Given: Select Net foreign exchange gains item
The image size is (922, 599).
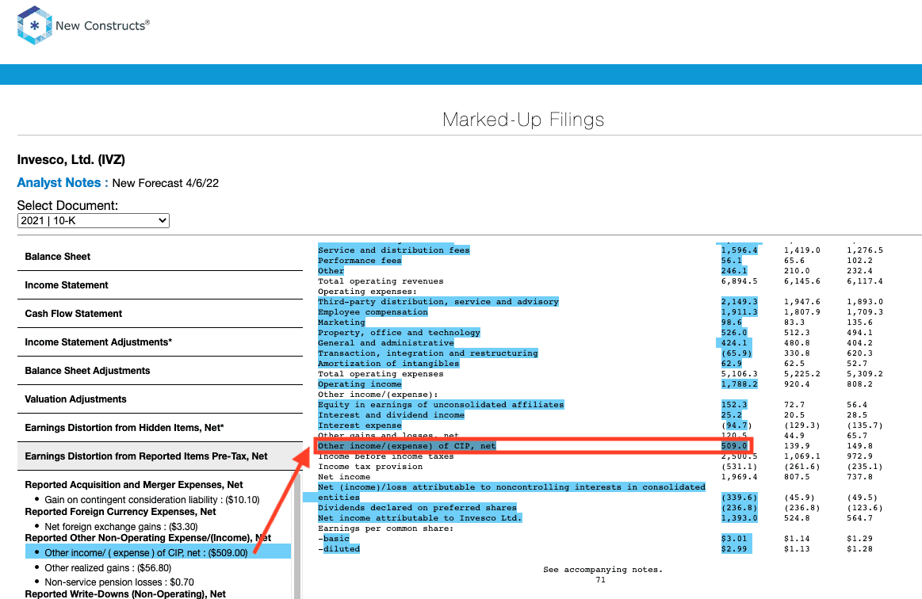Looking at the screenshot, I should pos(121,527).
